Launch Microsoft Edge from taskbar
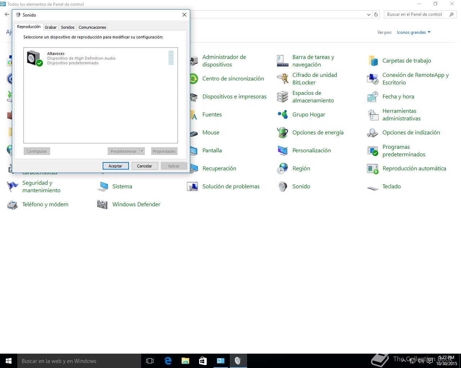The height and width of the screenshot is (368, 461). tap(168, 361)
